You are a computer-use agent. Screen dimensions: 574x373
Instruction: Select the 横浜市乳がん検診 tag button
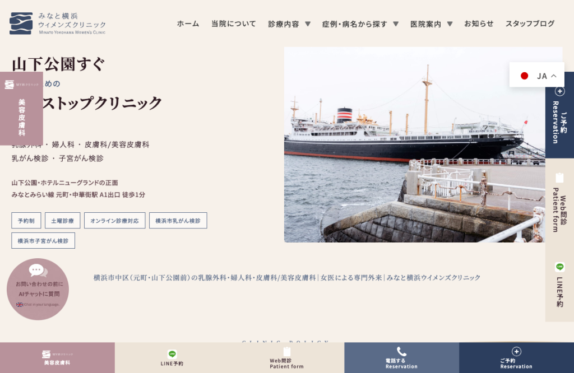[178, 221]
